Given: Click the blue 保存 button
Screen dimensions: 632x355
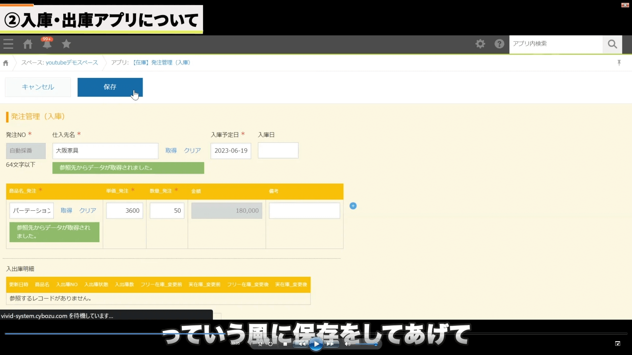Looking at the screenshot, I should click(x=110, y=87).
